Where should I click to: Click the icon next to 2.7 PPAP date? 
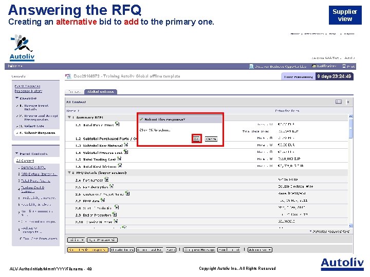coord(103,200)
